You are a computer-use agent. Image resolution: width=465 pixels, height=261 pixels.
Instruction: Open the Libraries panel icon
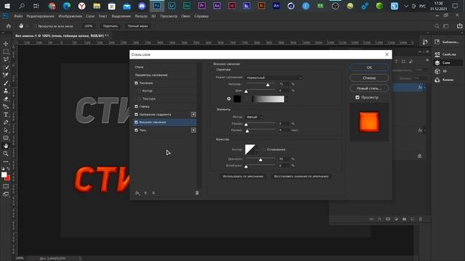[437, 42]
